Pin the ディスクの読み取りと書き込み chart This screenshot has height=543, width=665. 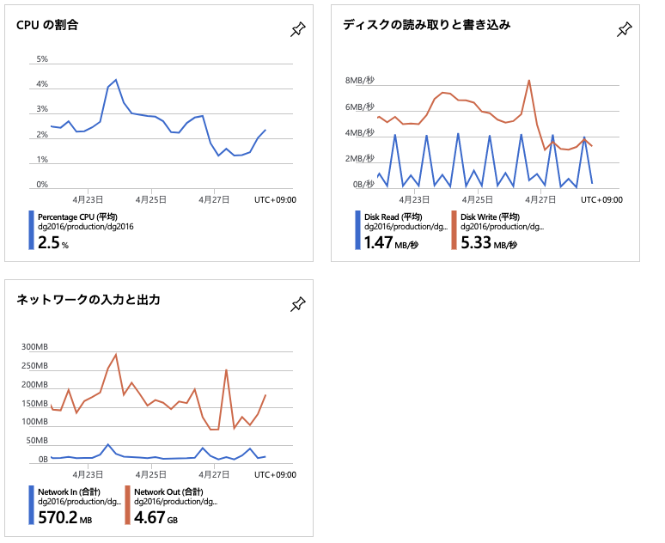(x=624, y=30)
